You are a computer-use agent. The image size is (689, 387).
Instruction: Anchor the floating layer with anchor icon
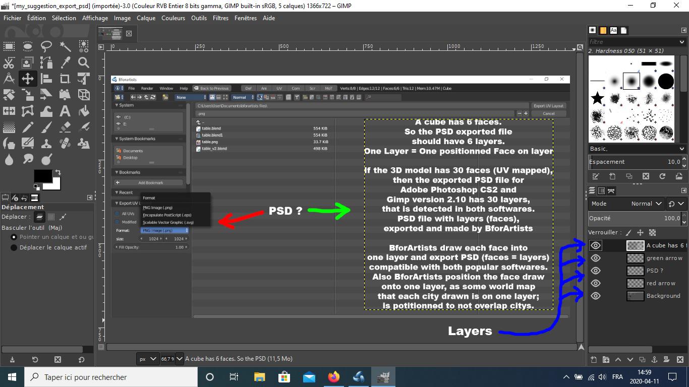pyautogui.click(x=655, y=359)
